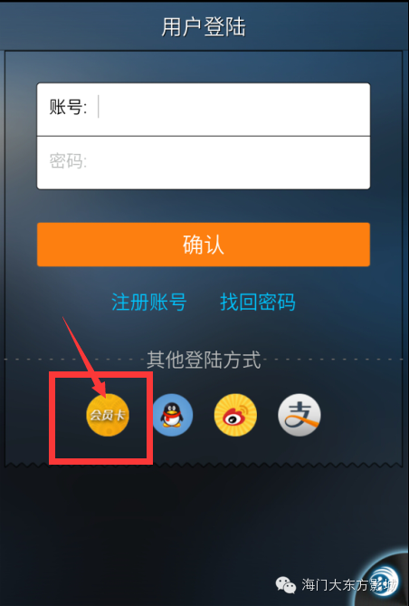409x606 pixels.
Task: Select the Alipay 支 login icon
Action: pos(300,415)
